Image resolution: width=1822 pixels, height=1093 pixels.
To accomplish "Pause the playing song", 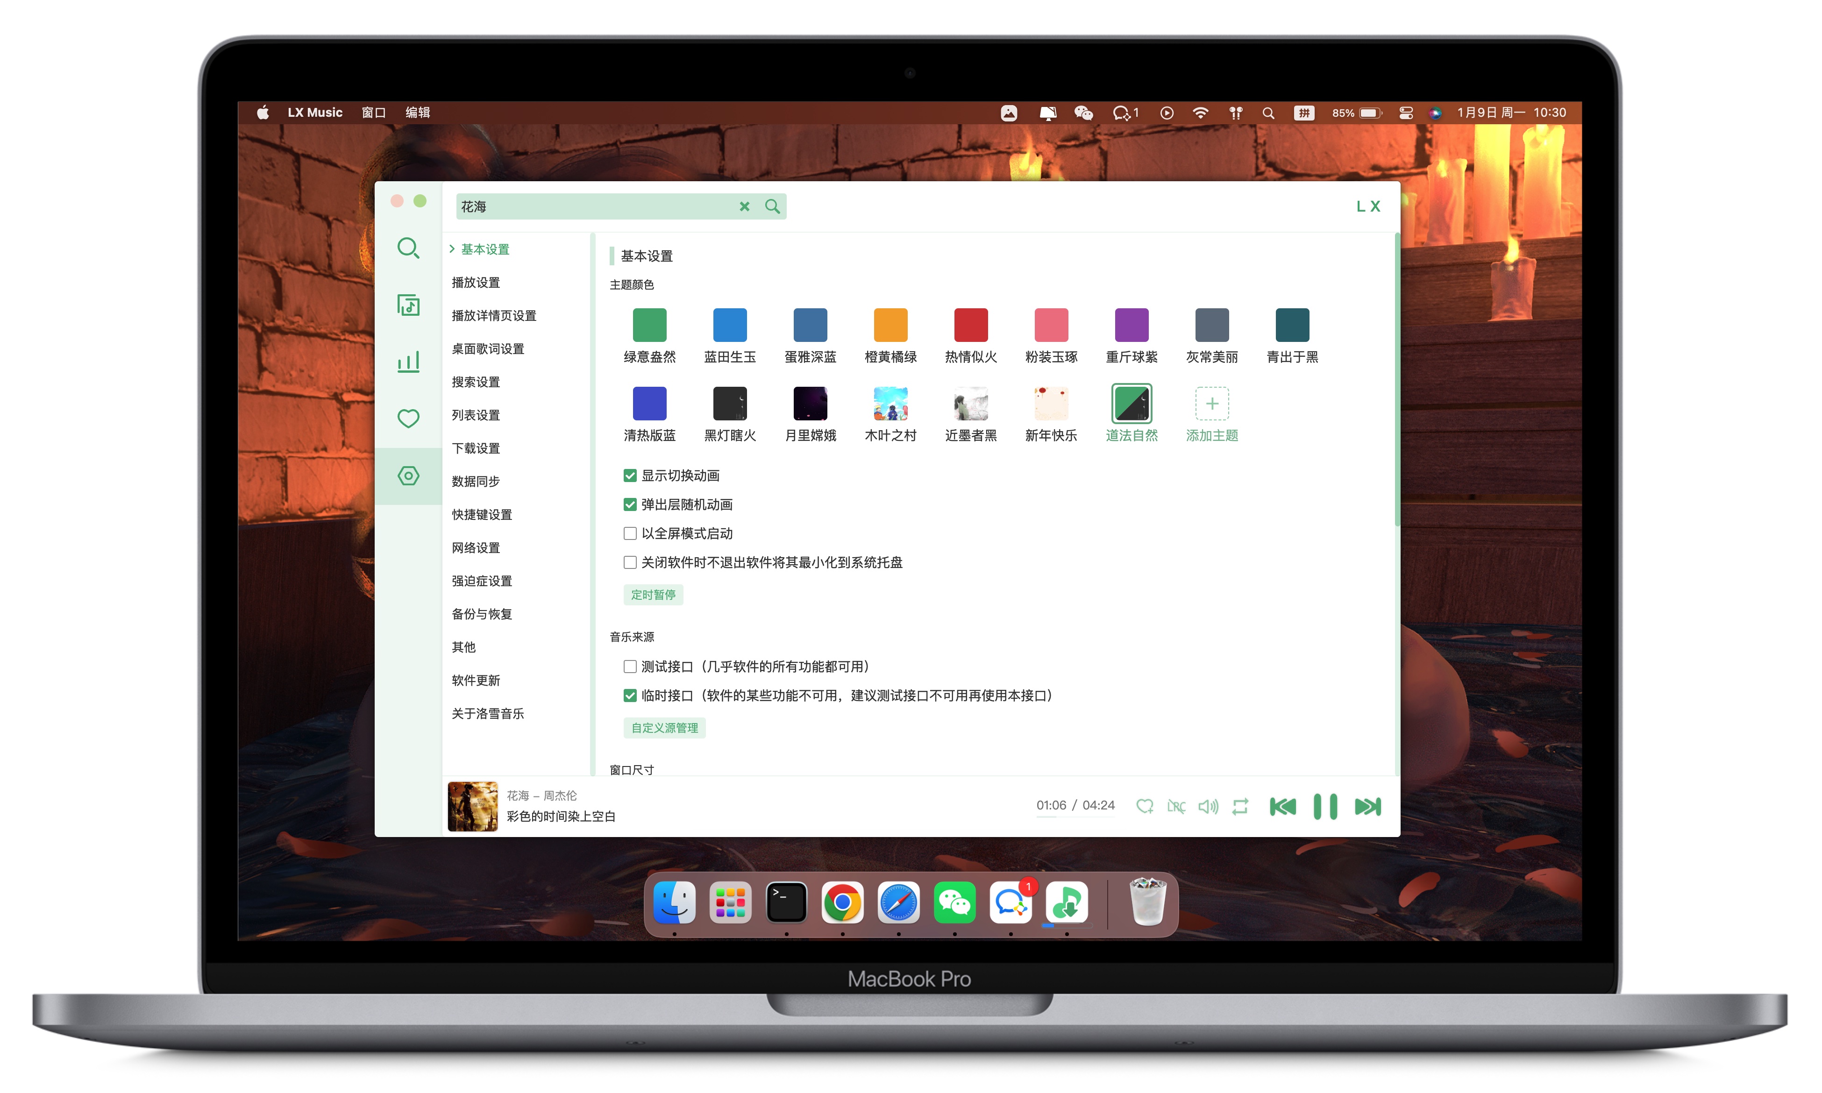I will 1325,807.
